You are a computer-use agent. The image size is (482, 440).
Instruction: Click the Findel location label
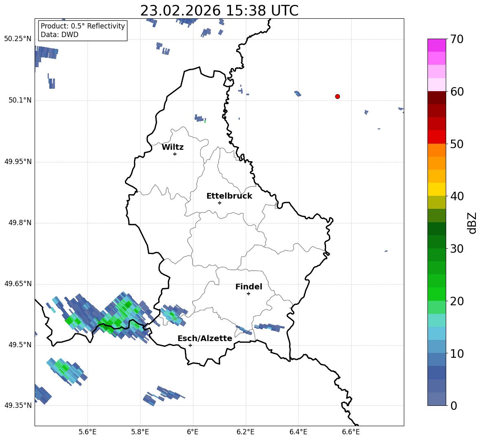pyautogui.click(x=249, y=287)
